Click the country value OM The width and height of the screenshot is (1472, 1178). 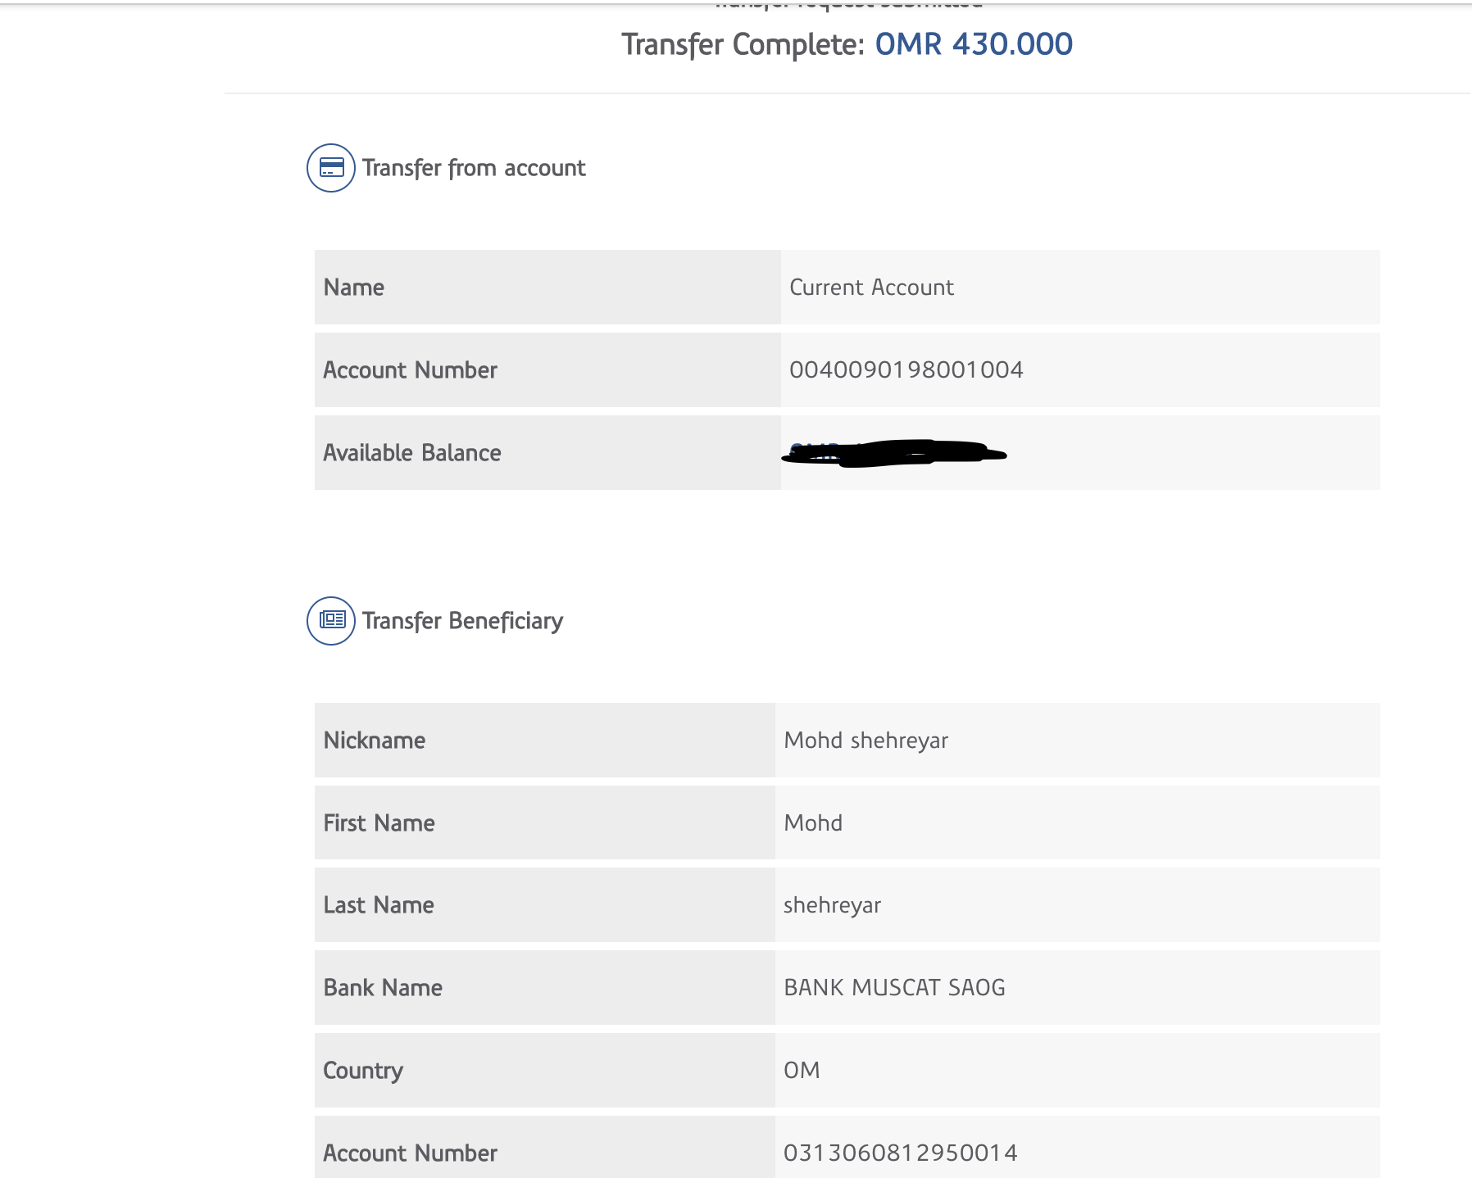coord(802,1071)
